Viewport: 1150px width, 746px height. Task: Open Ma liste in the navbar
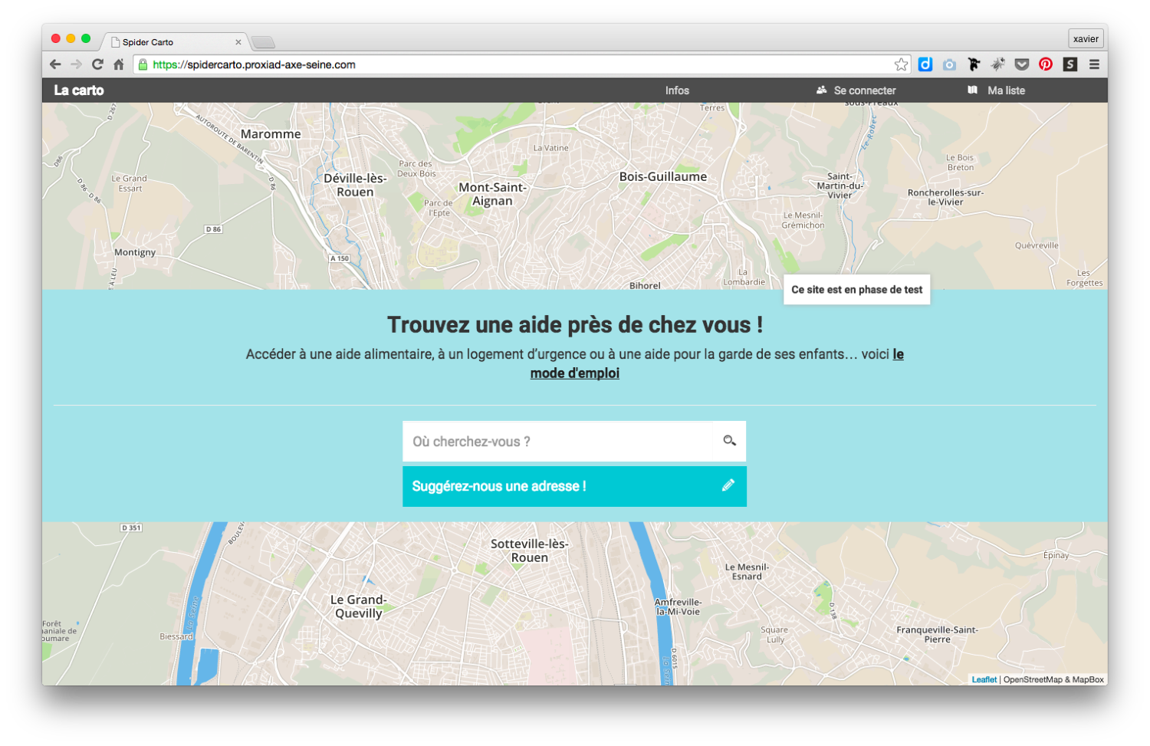[996, 90]
